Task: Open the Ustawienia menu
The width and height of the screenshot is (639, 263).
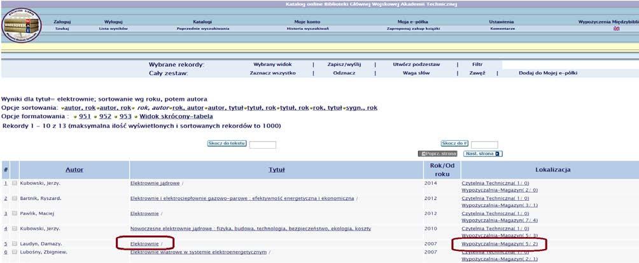Action: tap(502, 22)
